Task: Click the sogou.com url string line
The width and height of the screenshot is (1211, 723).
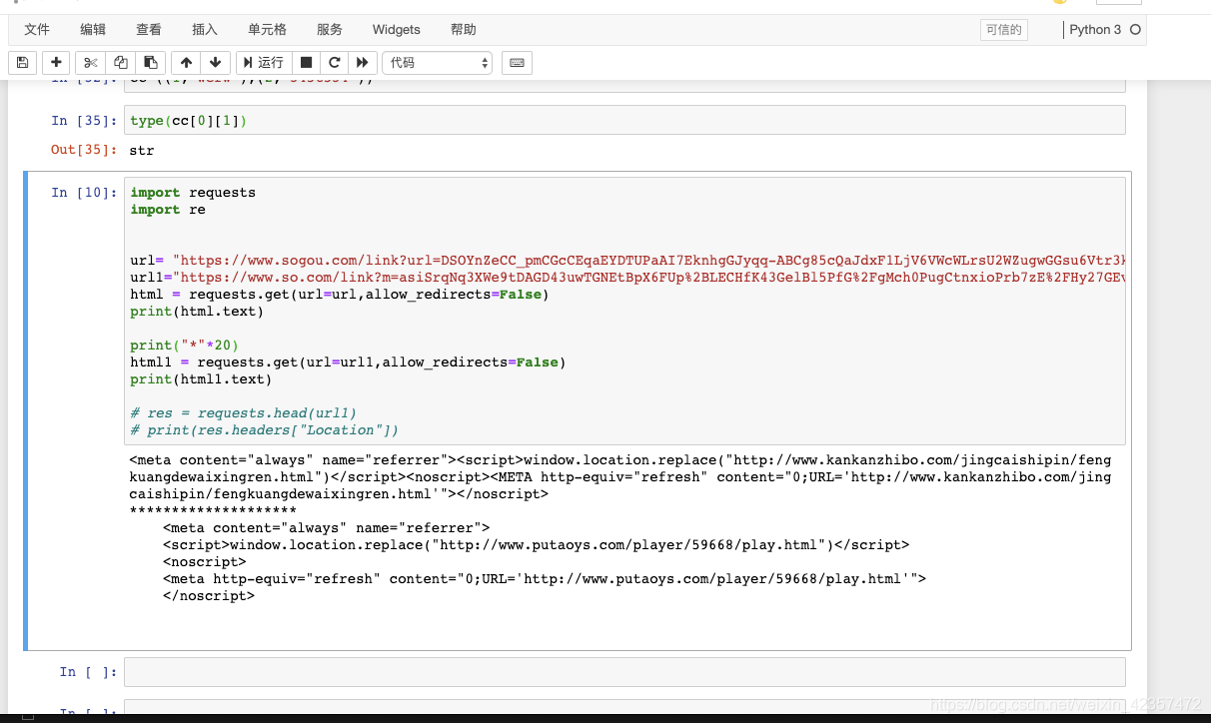Action: (x=627, y=261)
